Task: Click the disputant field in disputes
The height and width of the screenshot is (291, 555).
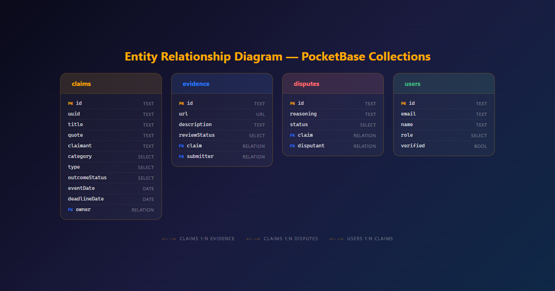Action: (333, 146)
